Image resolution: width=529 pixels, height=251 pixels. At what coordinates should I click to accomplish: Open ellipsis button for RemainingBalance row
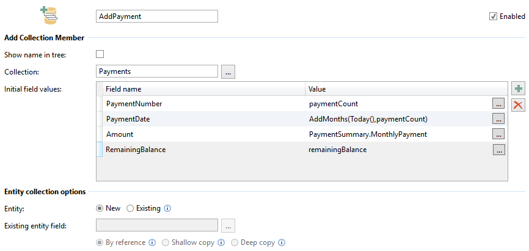click(498, 150)
